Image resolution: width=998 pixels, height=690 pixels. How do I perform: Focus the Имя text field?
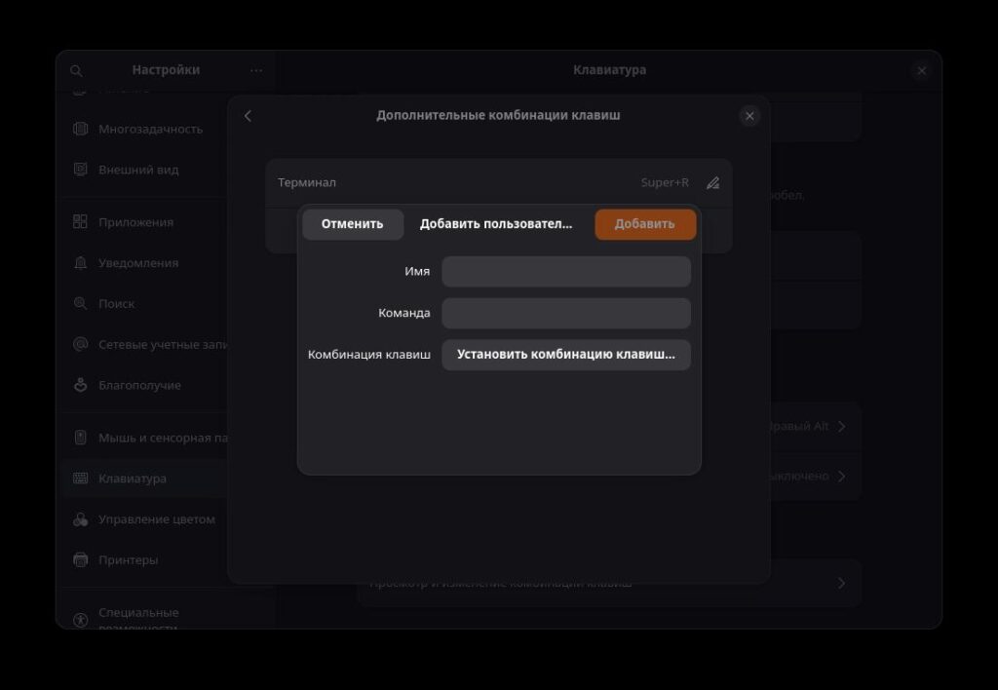(x=565, y=272)
